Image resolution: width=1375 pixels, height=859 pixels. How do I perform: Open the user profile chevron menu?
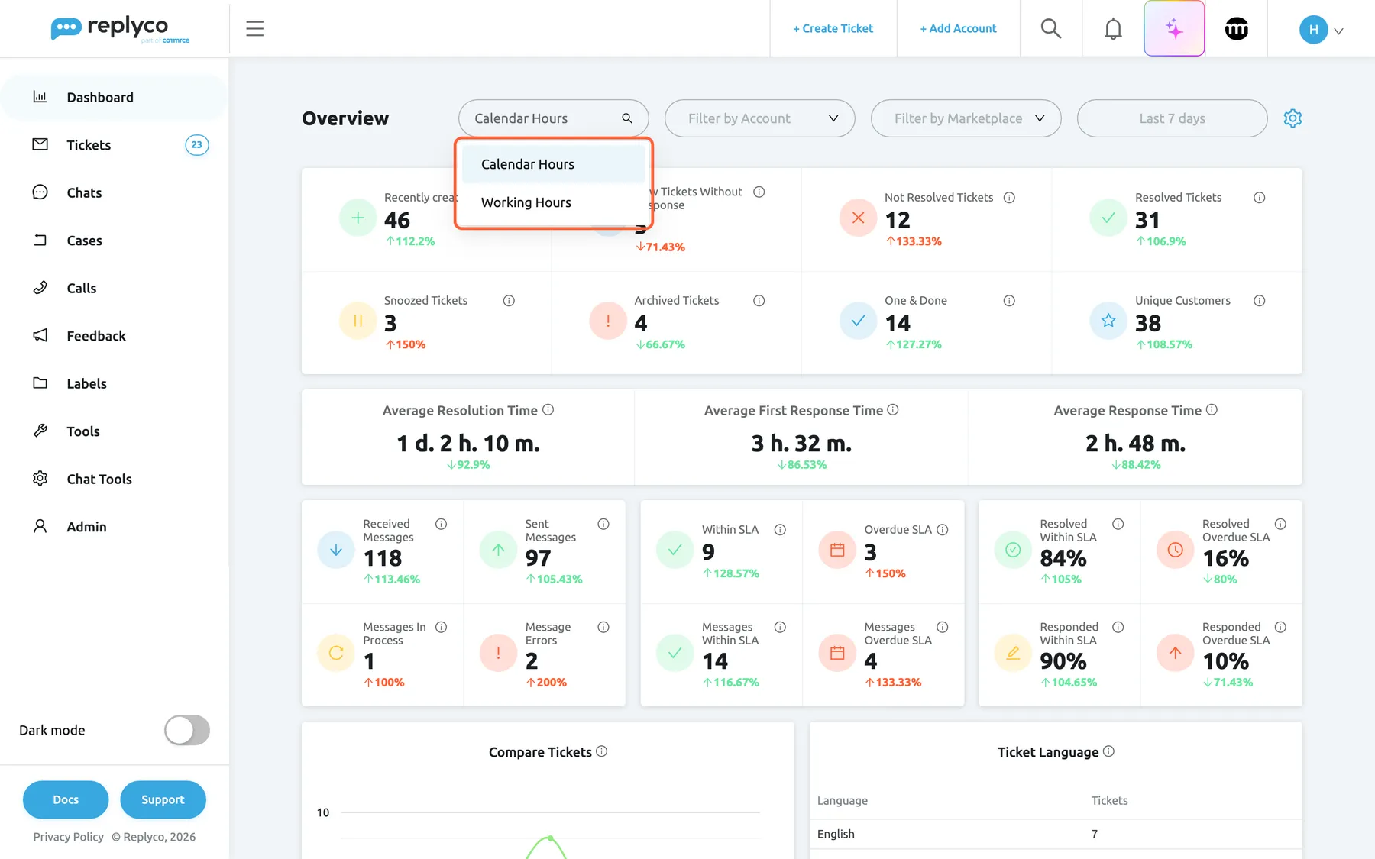[x=1338, y=31]
